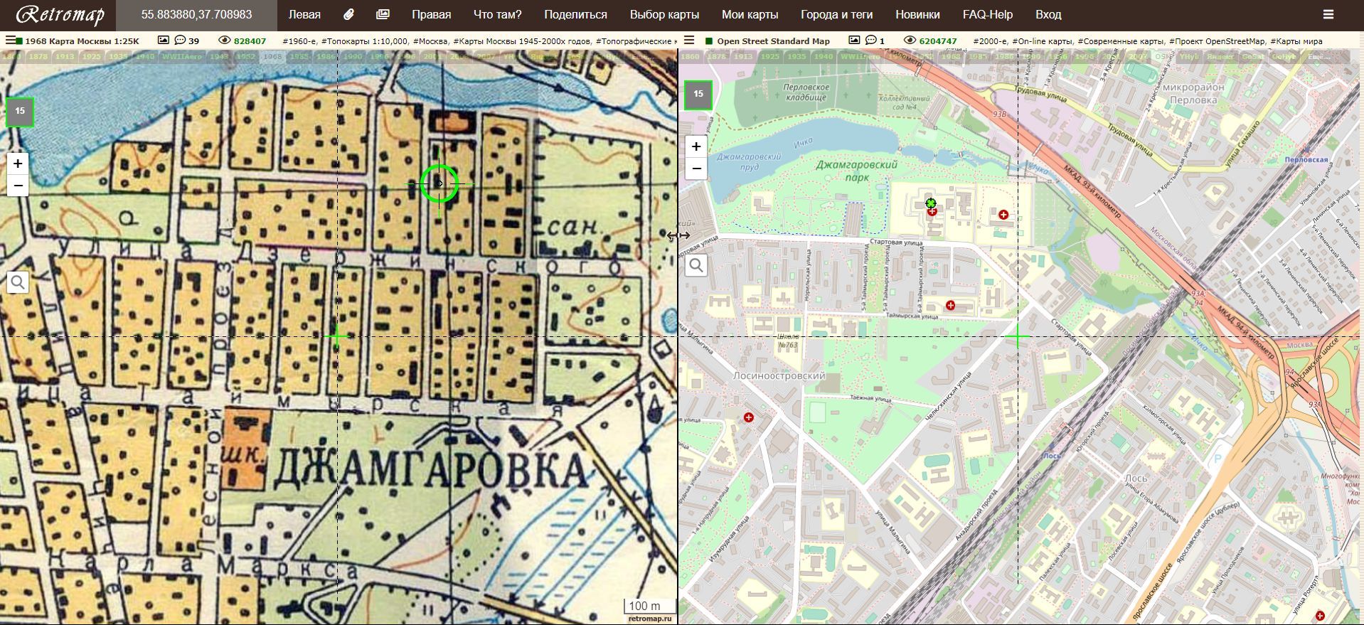Select 1913 tab in left map timeline

coord(65,56)
